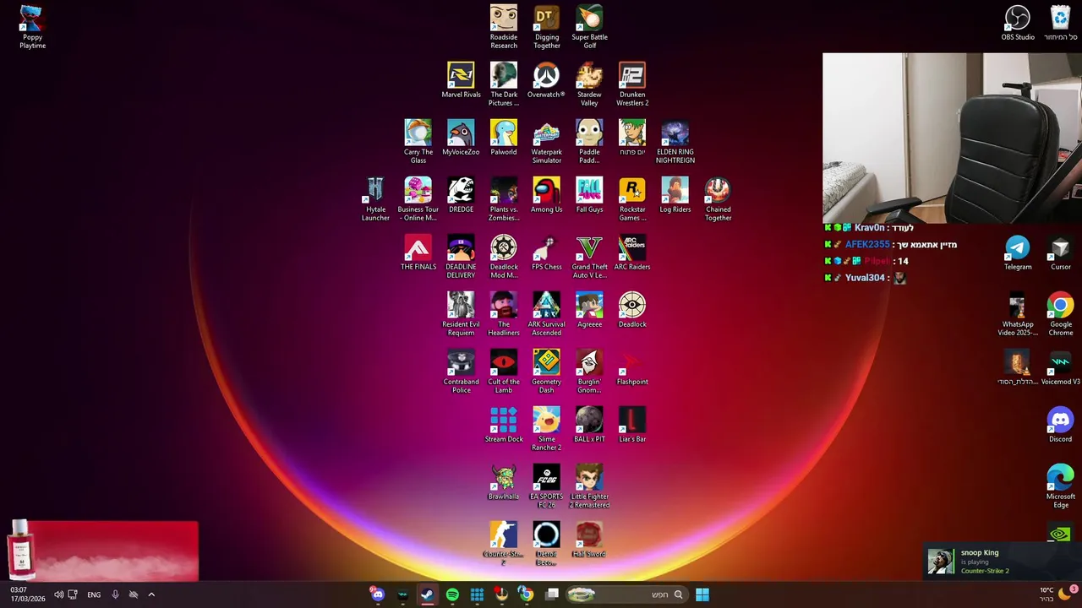The width and height of the screenshot is (1082, 608).
Task: Open the Marvel Rivals desktop icon
Action: coord(461,80)
